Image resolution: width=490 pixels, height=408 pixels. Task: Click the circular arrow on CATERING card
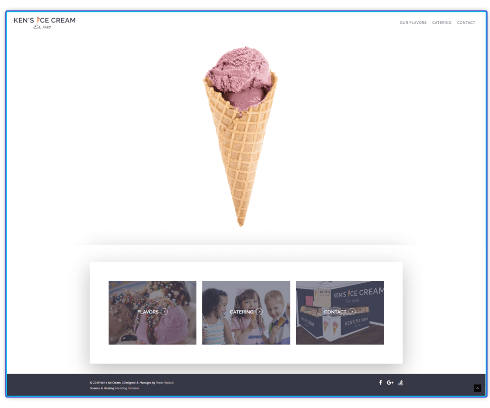tap(259, 311)
